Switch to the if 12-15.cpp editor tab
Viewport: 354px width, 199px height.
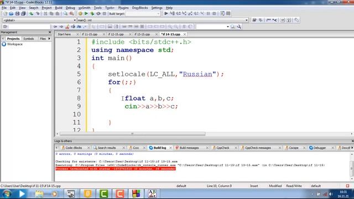pyautogui.click(x=116, y=34)
